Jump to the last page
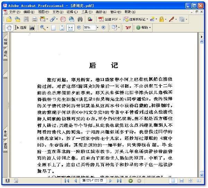 (119, 181)
